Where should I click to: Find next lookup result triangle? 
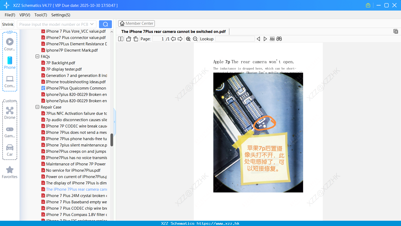click(265, 39)
